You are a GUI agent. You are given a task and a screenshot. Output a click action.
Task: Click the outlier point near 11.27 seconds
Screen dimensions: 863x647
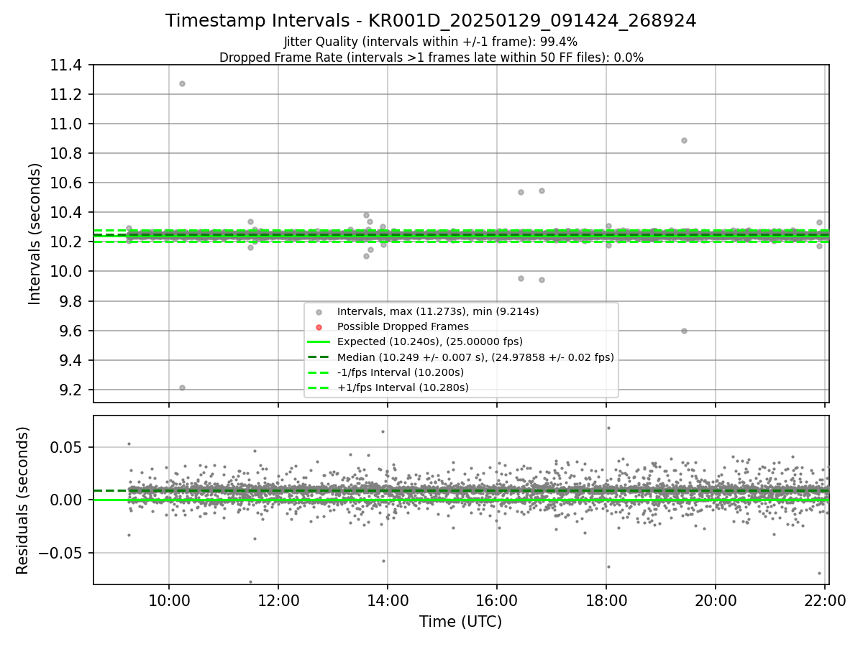[x=182, y=83]
